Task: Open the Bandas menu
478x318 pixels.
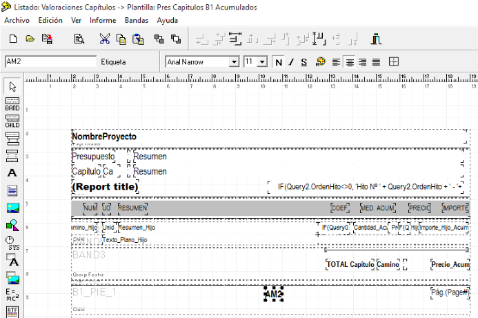Action: point(136,20)
